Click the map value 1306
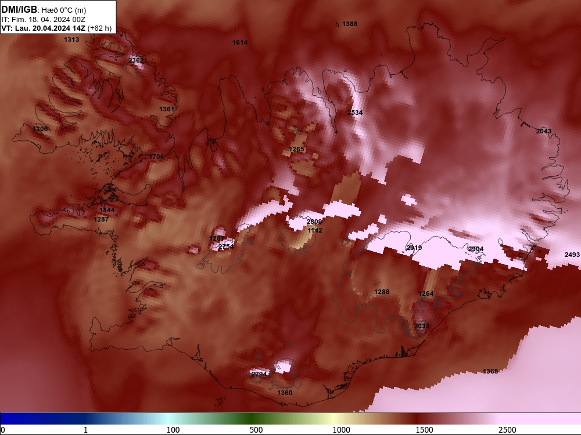The image size is (581, 435). click(x=41, y=129)
